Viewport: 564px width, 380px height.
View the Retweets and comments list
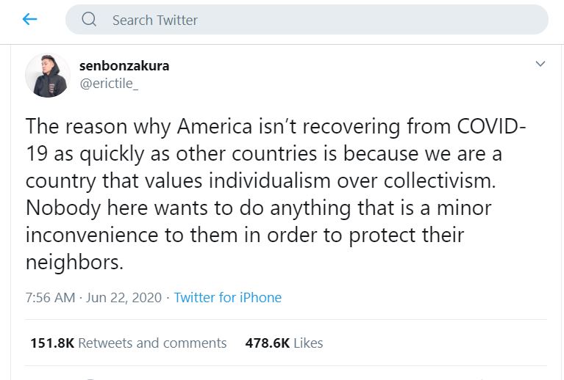coord(152,343)
